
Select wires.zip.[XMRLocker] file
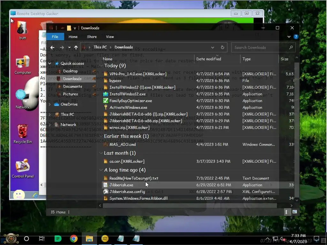coord(130,128)
